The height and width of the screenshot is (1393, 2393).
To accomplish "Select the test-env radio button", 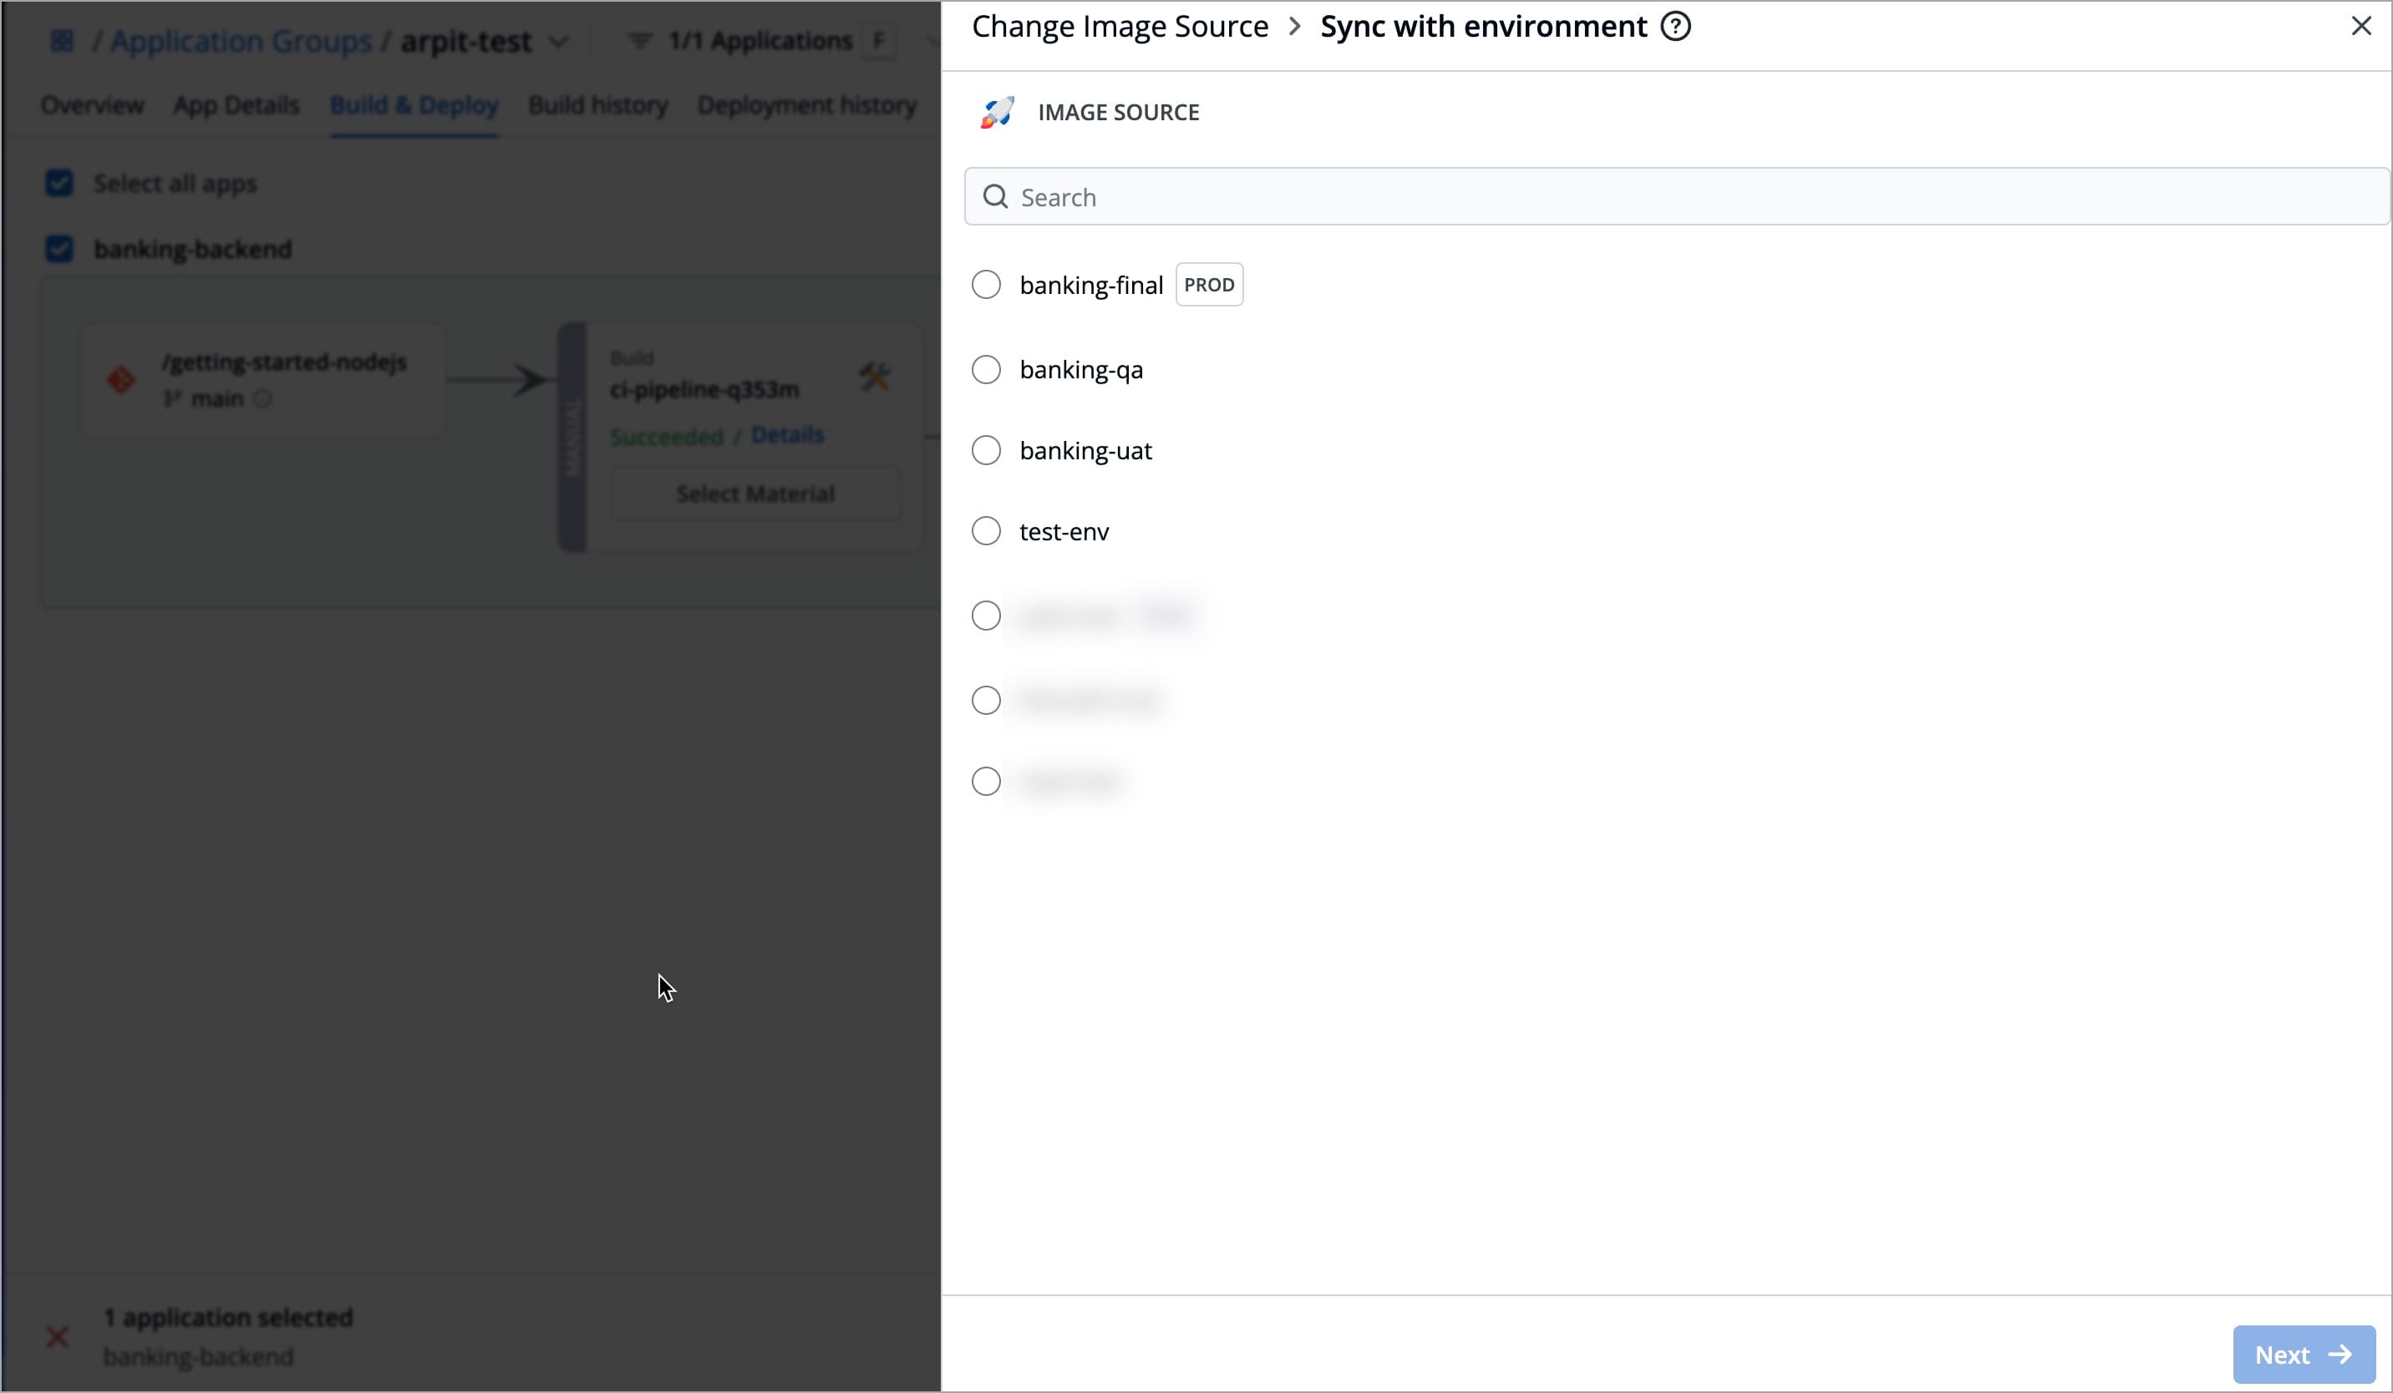I will 986,530.
